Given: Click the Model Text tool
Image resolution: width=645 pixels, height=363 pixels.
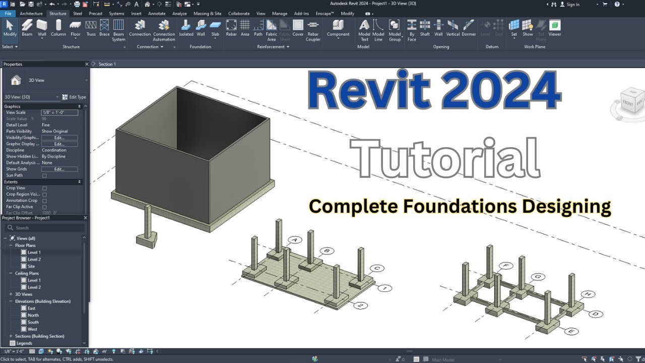Looking at the screenshot, I should coord(364,30).
